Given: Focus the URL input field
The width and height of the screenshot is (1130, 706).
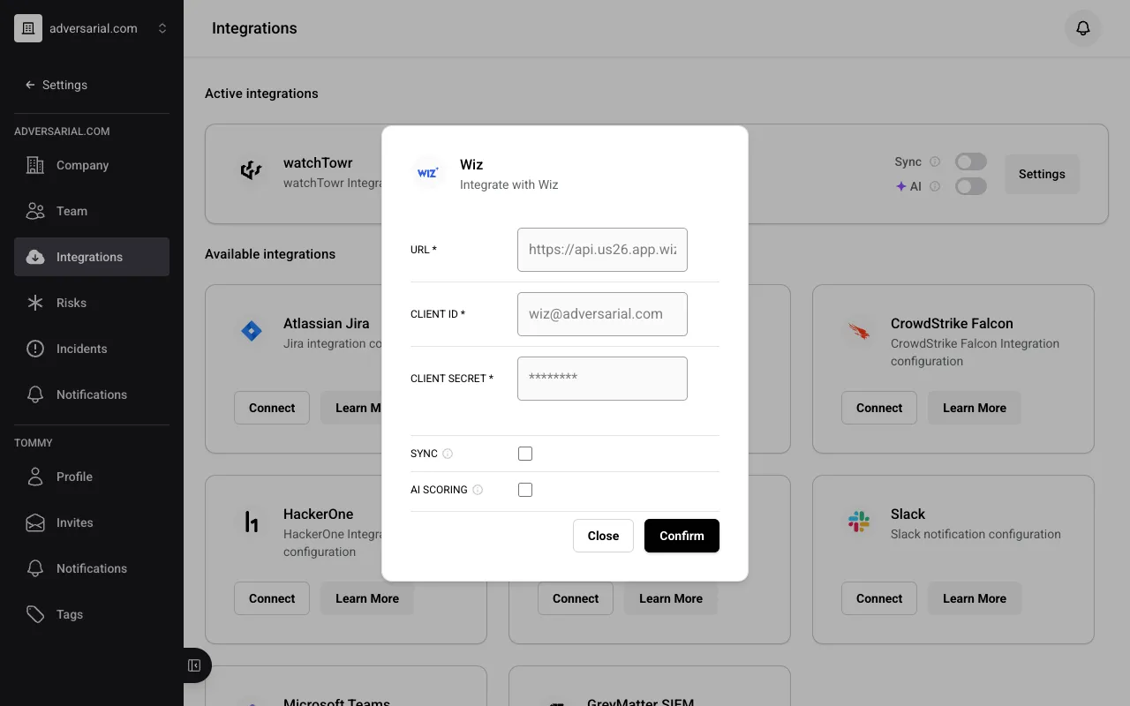Looking at the screenshot, I should tap(602, 250).
